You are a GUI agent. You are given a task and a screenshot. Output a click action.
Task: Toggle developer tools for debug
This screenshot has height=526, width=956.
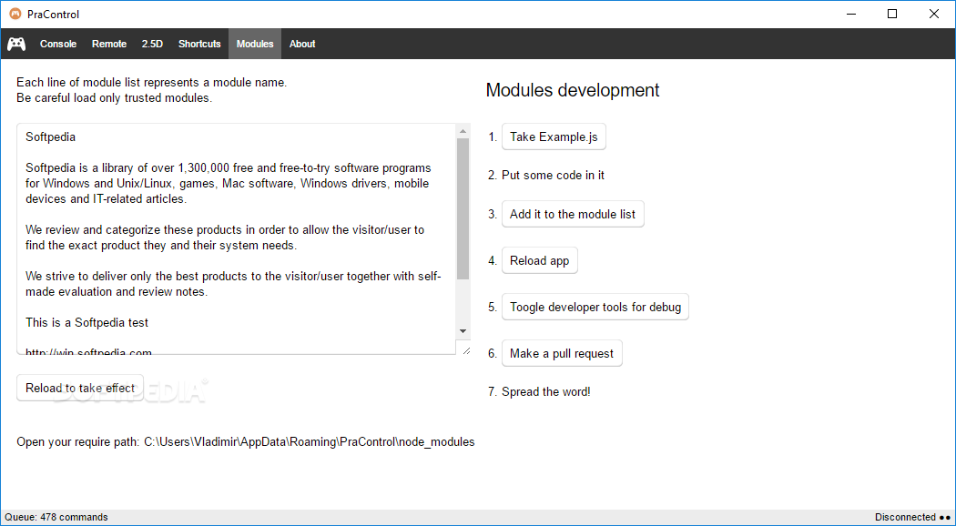tap(595, 307)
